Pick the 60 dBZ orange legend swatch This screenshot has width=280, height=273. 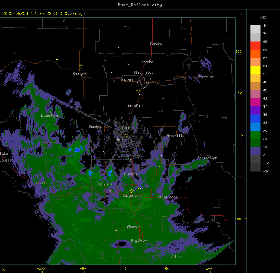coord(255,53)
